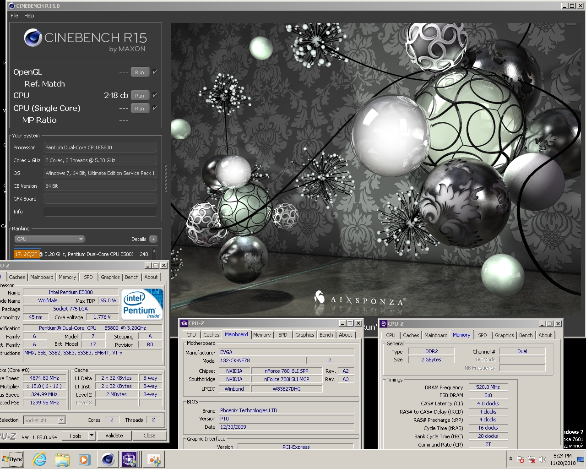The width and height of the screenshot is (586, 469).
Task: Open Memory tab in left CPU-Z window
Action: 67,277
